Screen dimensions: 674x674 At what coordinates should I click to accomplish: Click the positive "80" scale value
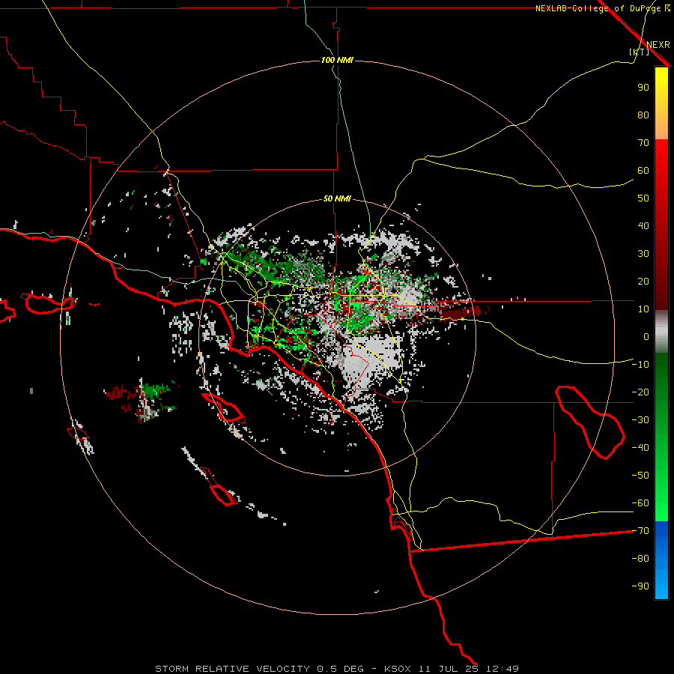(x=643, y=115)
